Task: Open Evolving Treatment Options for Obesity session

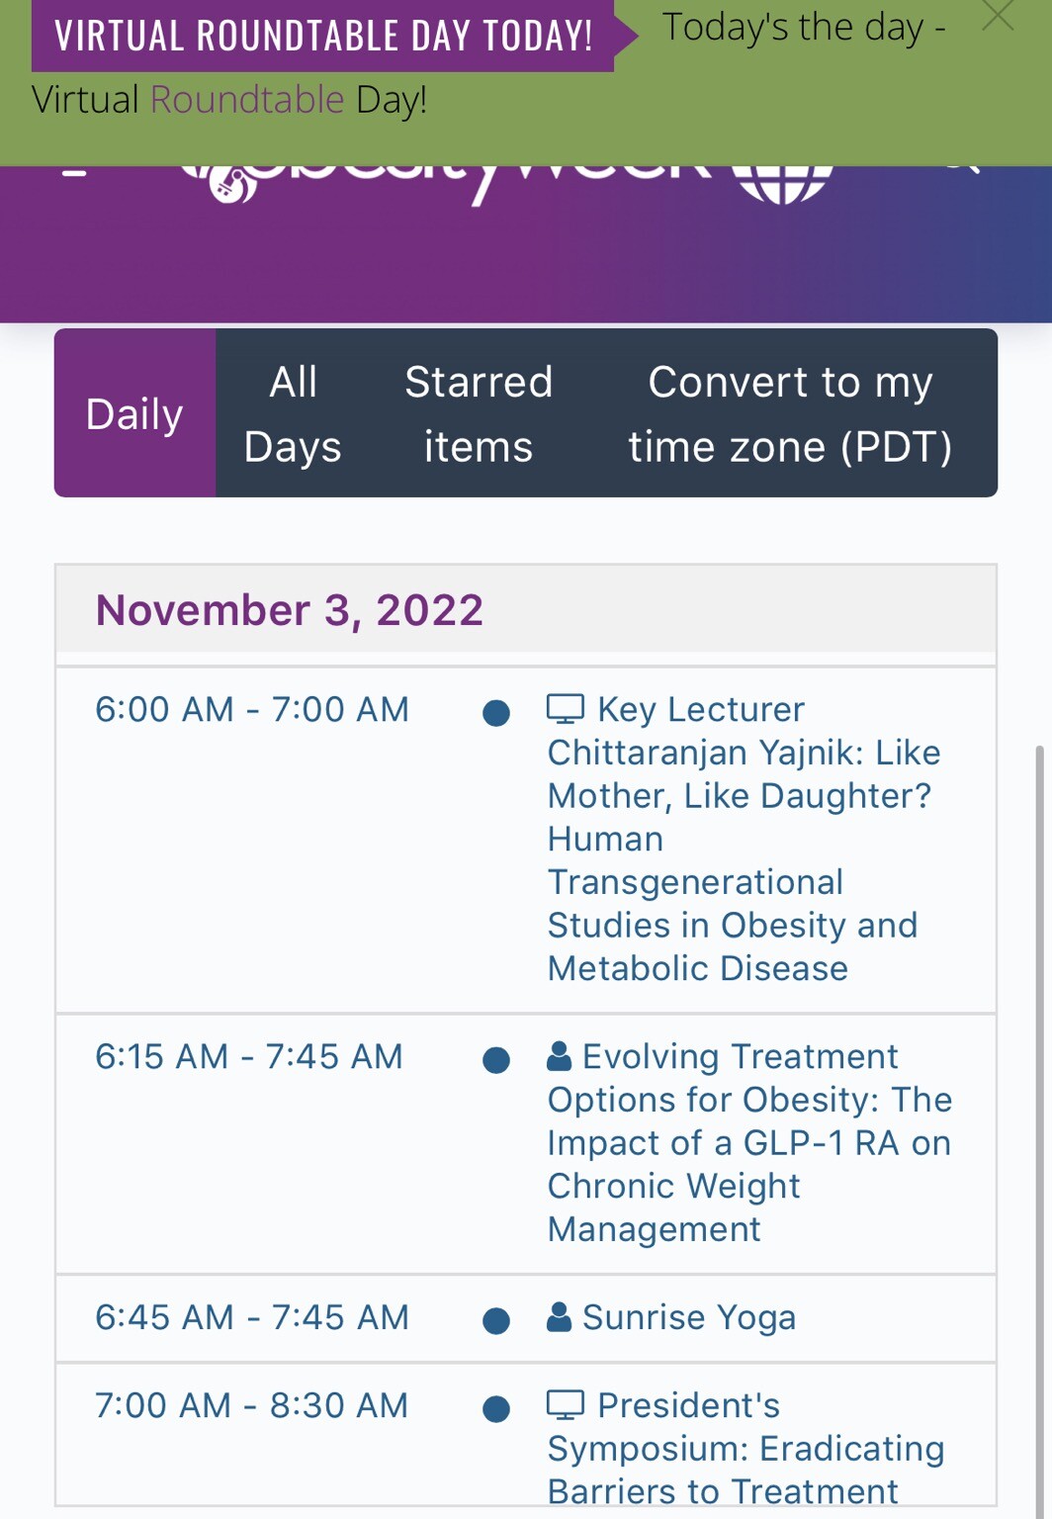Action: point(747,1143)
